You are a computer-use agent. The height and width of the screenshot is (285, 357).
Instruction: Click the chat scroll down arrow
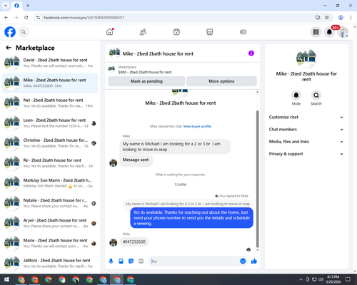tap(257, 250)
